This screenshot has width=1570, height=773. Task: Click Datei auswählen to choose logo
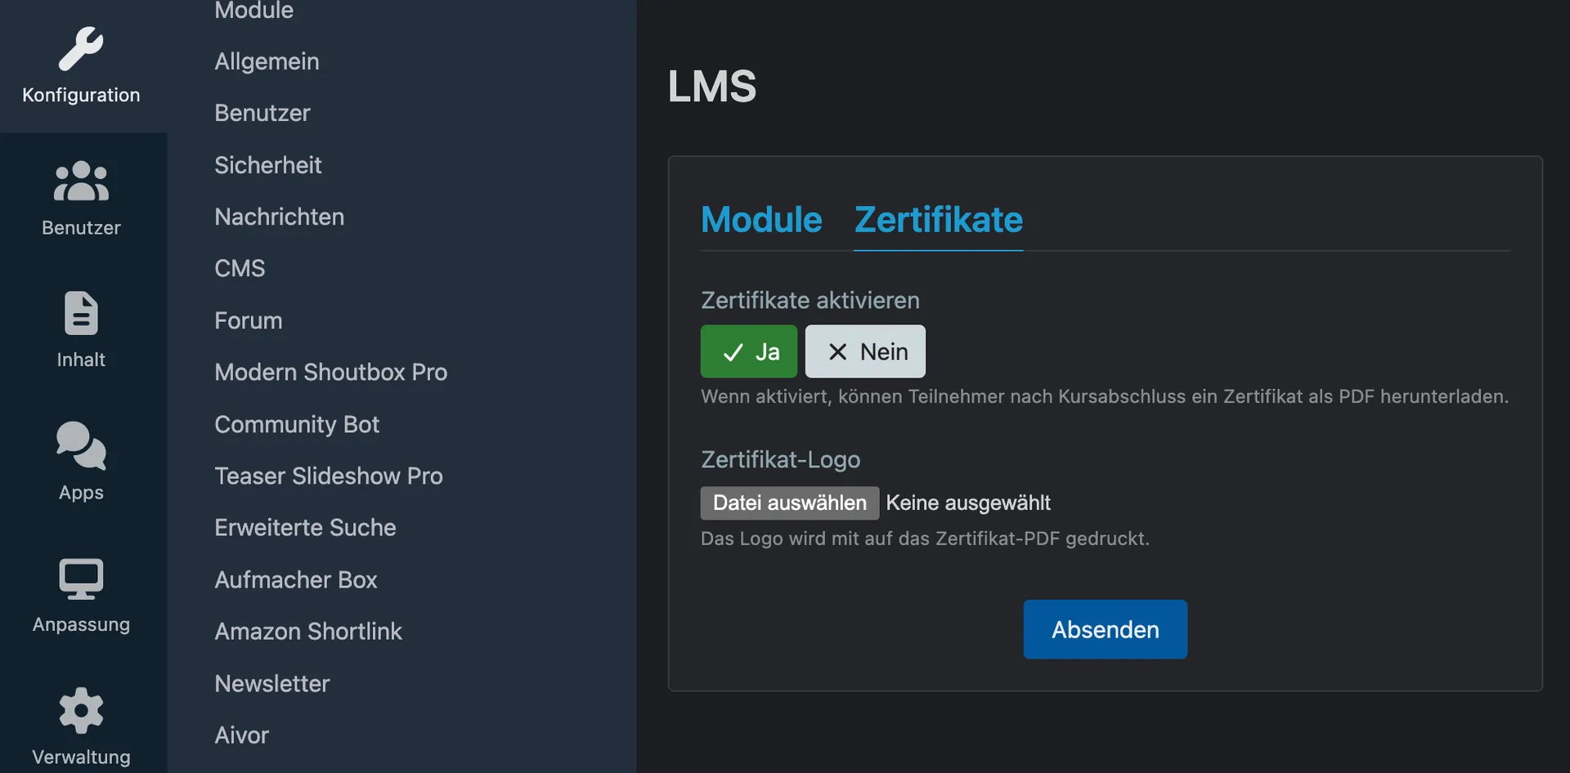(789, 503)
